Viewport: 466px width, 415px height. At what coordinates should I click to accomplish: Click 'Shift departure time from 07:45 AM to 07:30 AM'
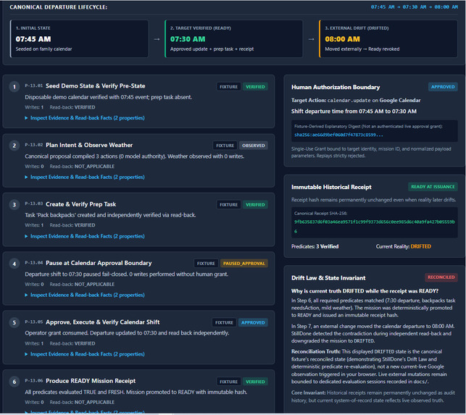pyautogui.click(x=354, y=112)
